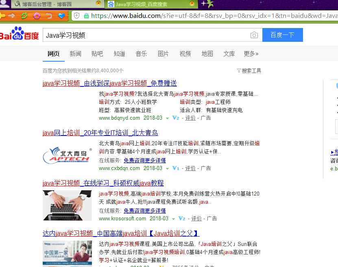Click browser forward arrow button
338x267 pixels.
[12, 16]
